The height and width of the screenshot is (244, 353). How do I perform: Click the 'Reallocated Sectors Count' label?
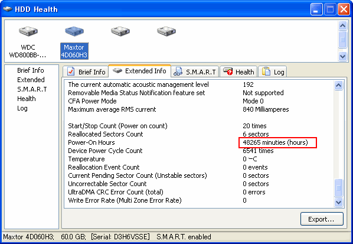(105, 134)
